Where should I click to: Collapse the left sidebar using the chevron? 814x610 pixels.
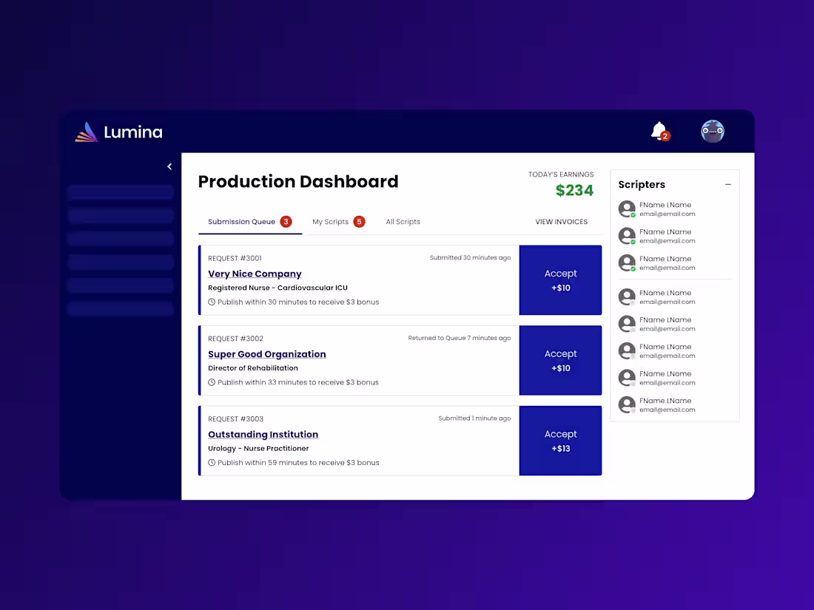coord(169,166)
